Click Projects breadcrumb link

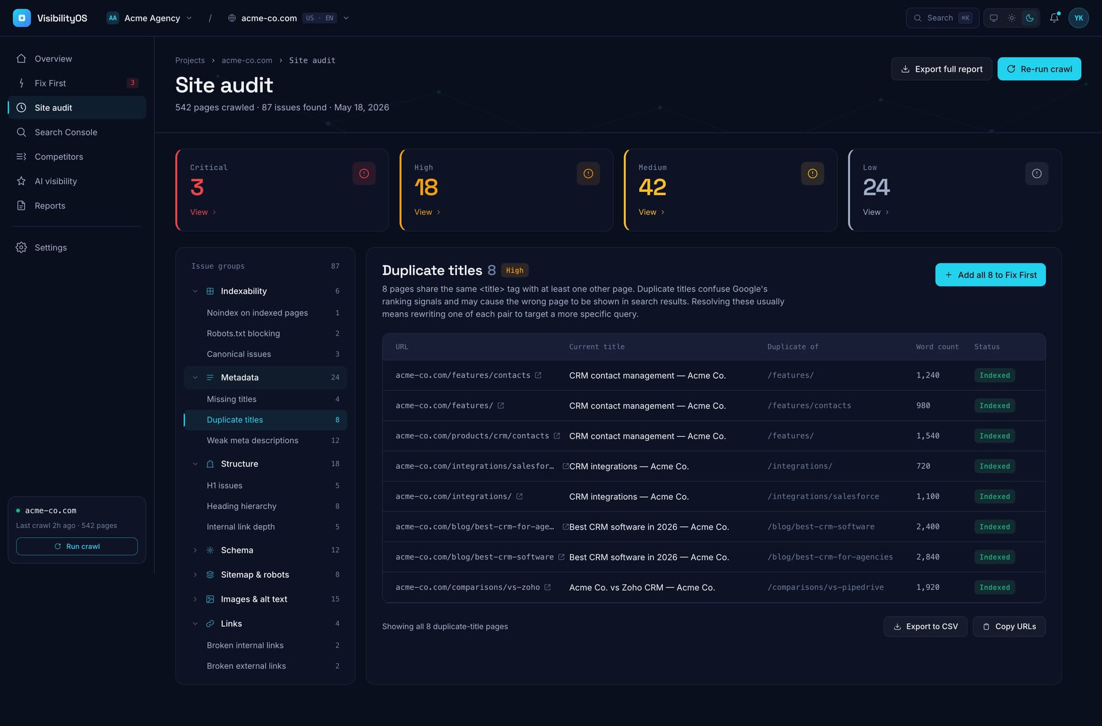click(x=190, y=60)
